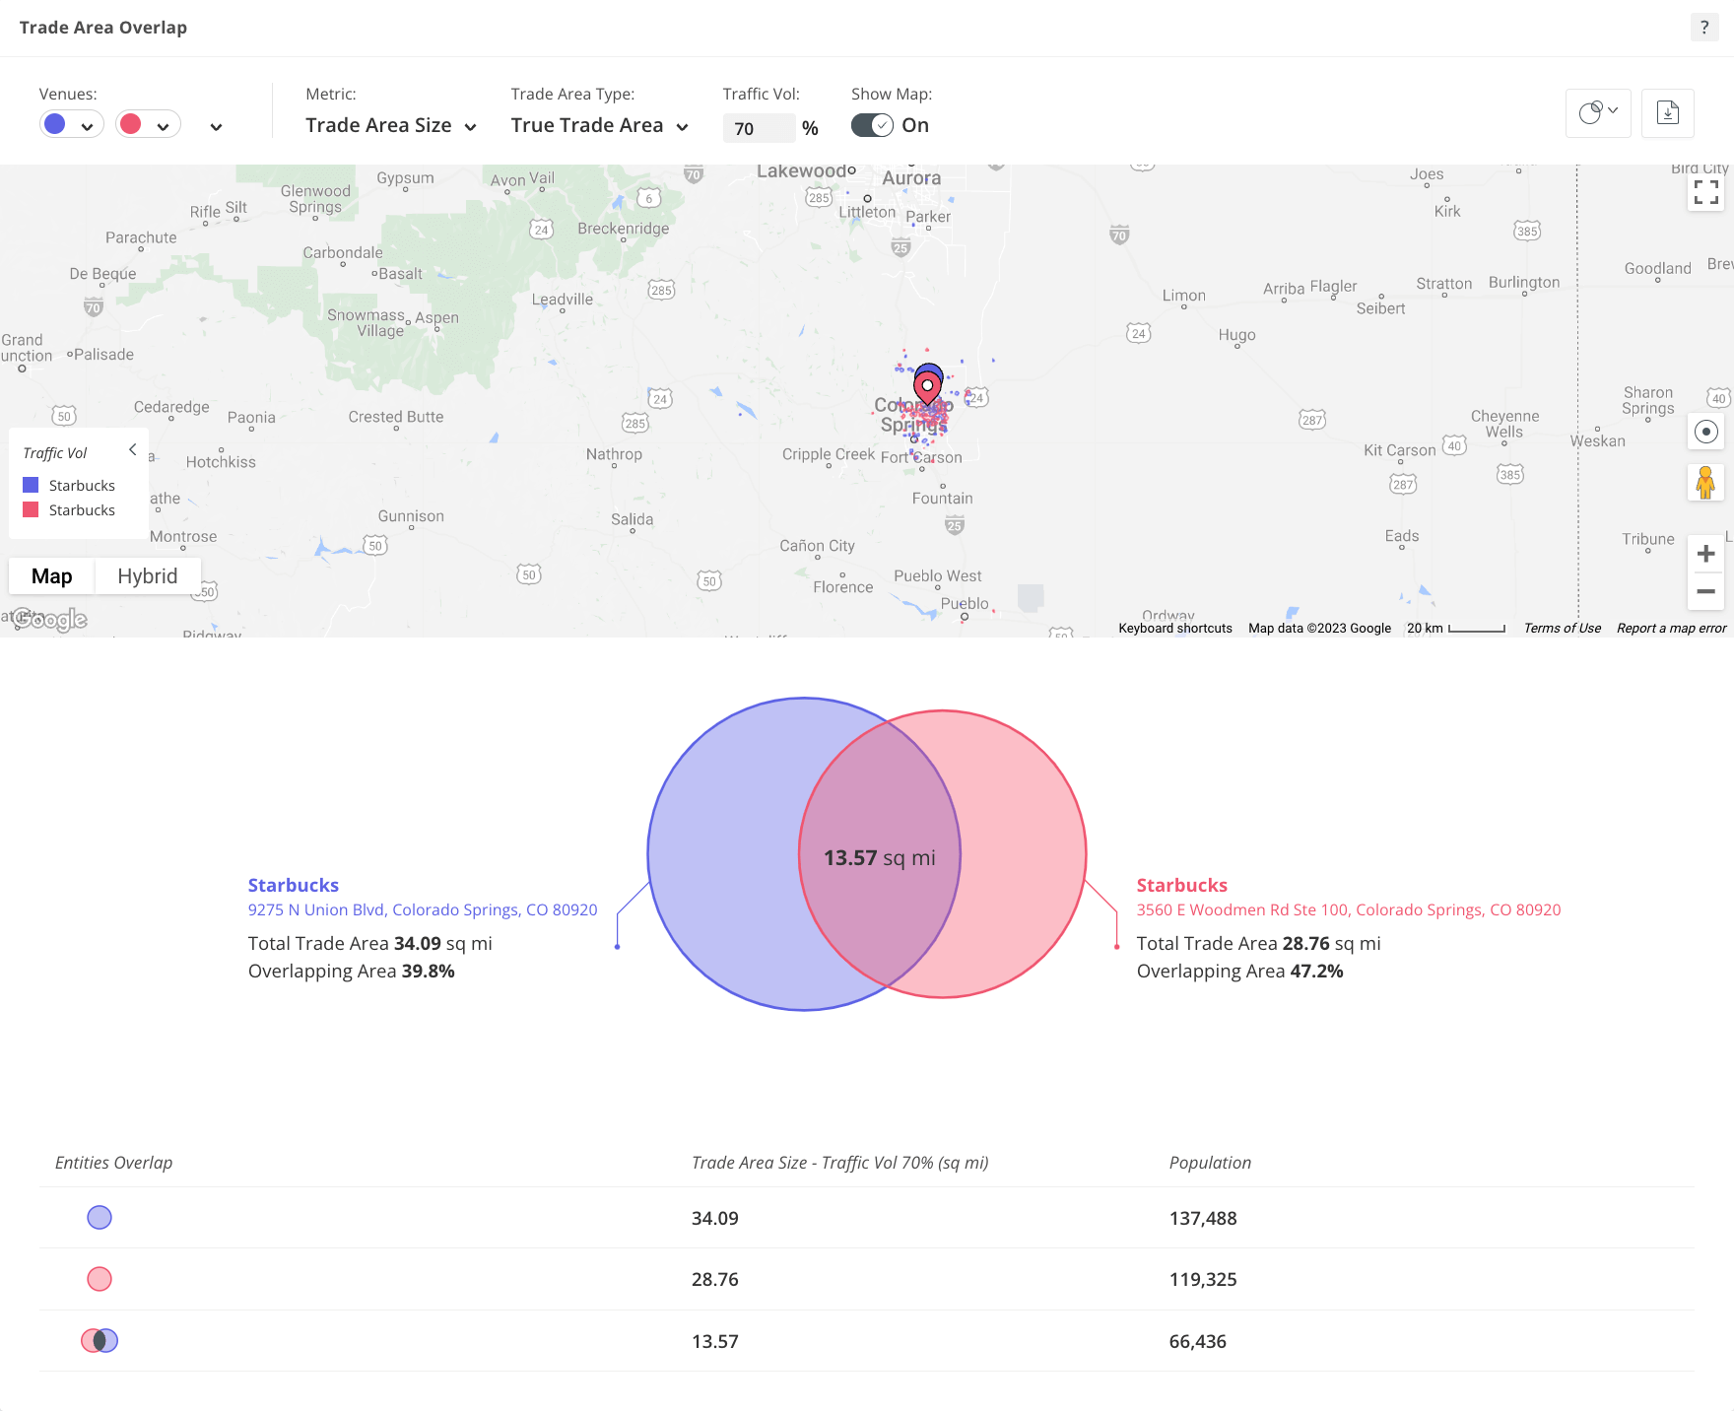Open the export download icon
Screen dimensions: 1734x1411
click(x=1667, y=113)
